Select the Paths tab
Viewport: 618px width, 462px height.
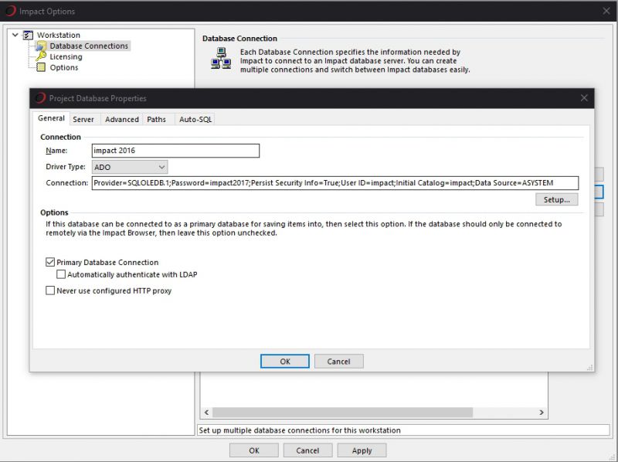pyautogui.click(x=156, y=120)
